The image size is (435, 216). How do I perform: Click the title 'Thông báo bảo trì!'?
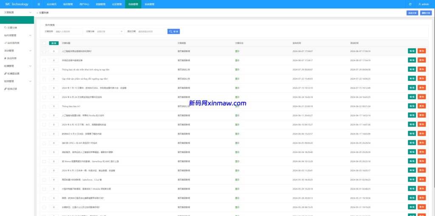pyautogui.click(x=71, y=106)
